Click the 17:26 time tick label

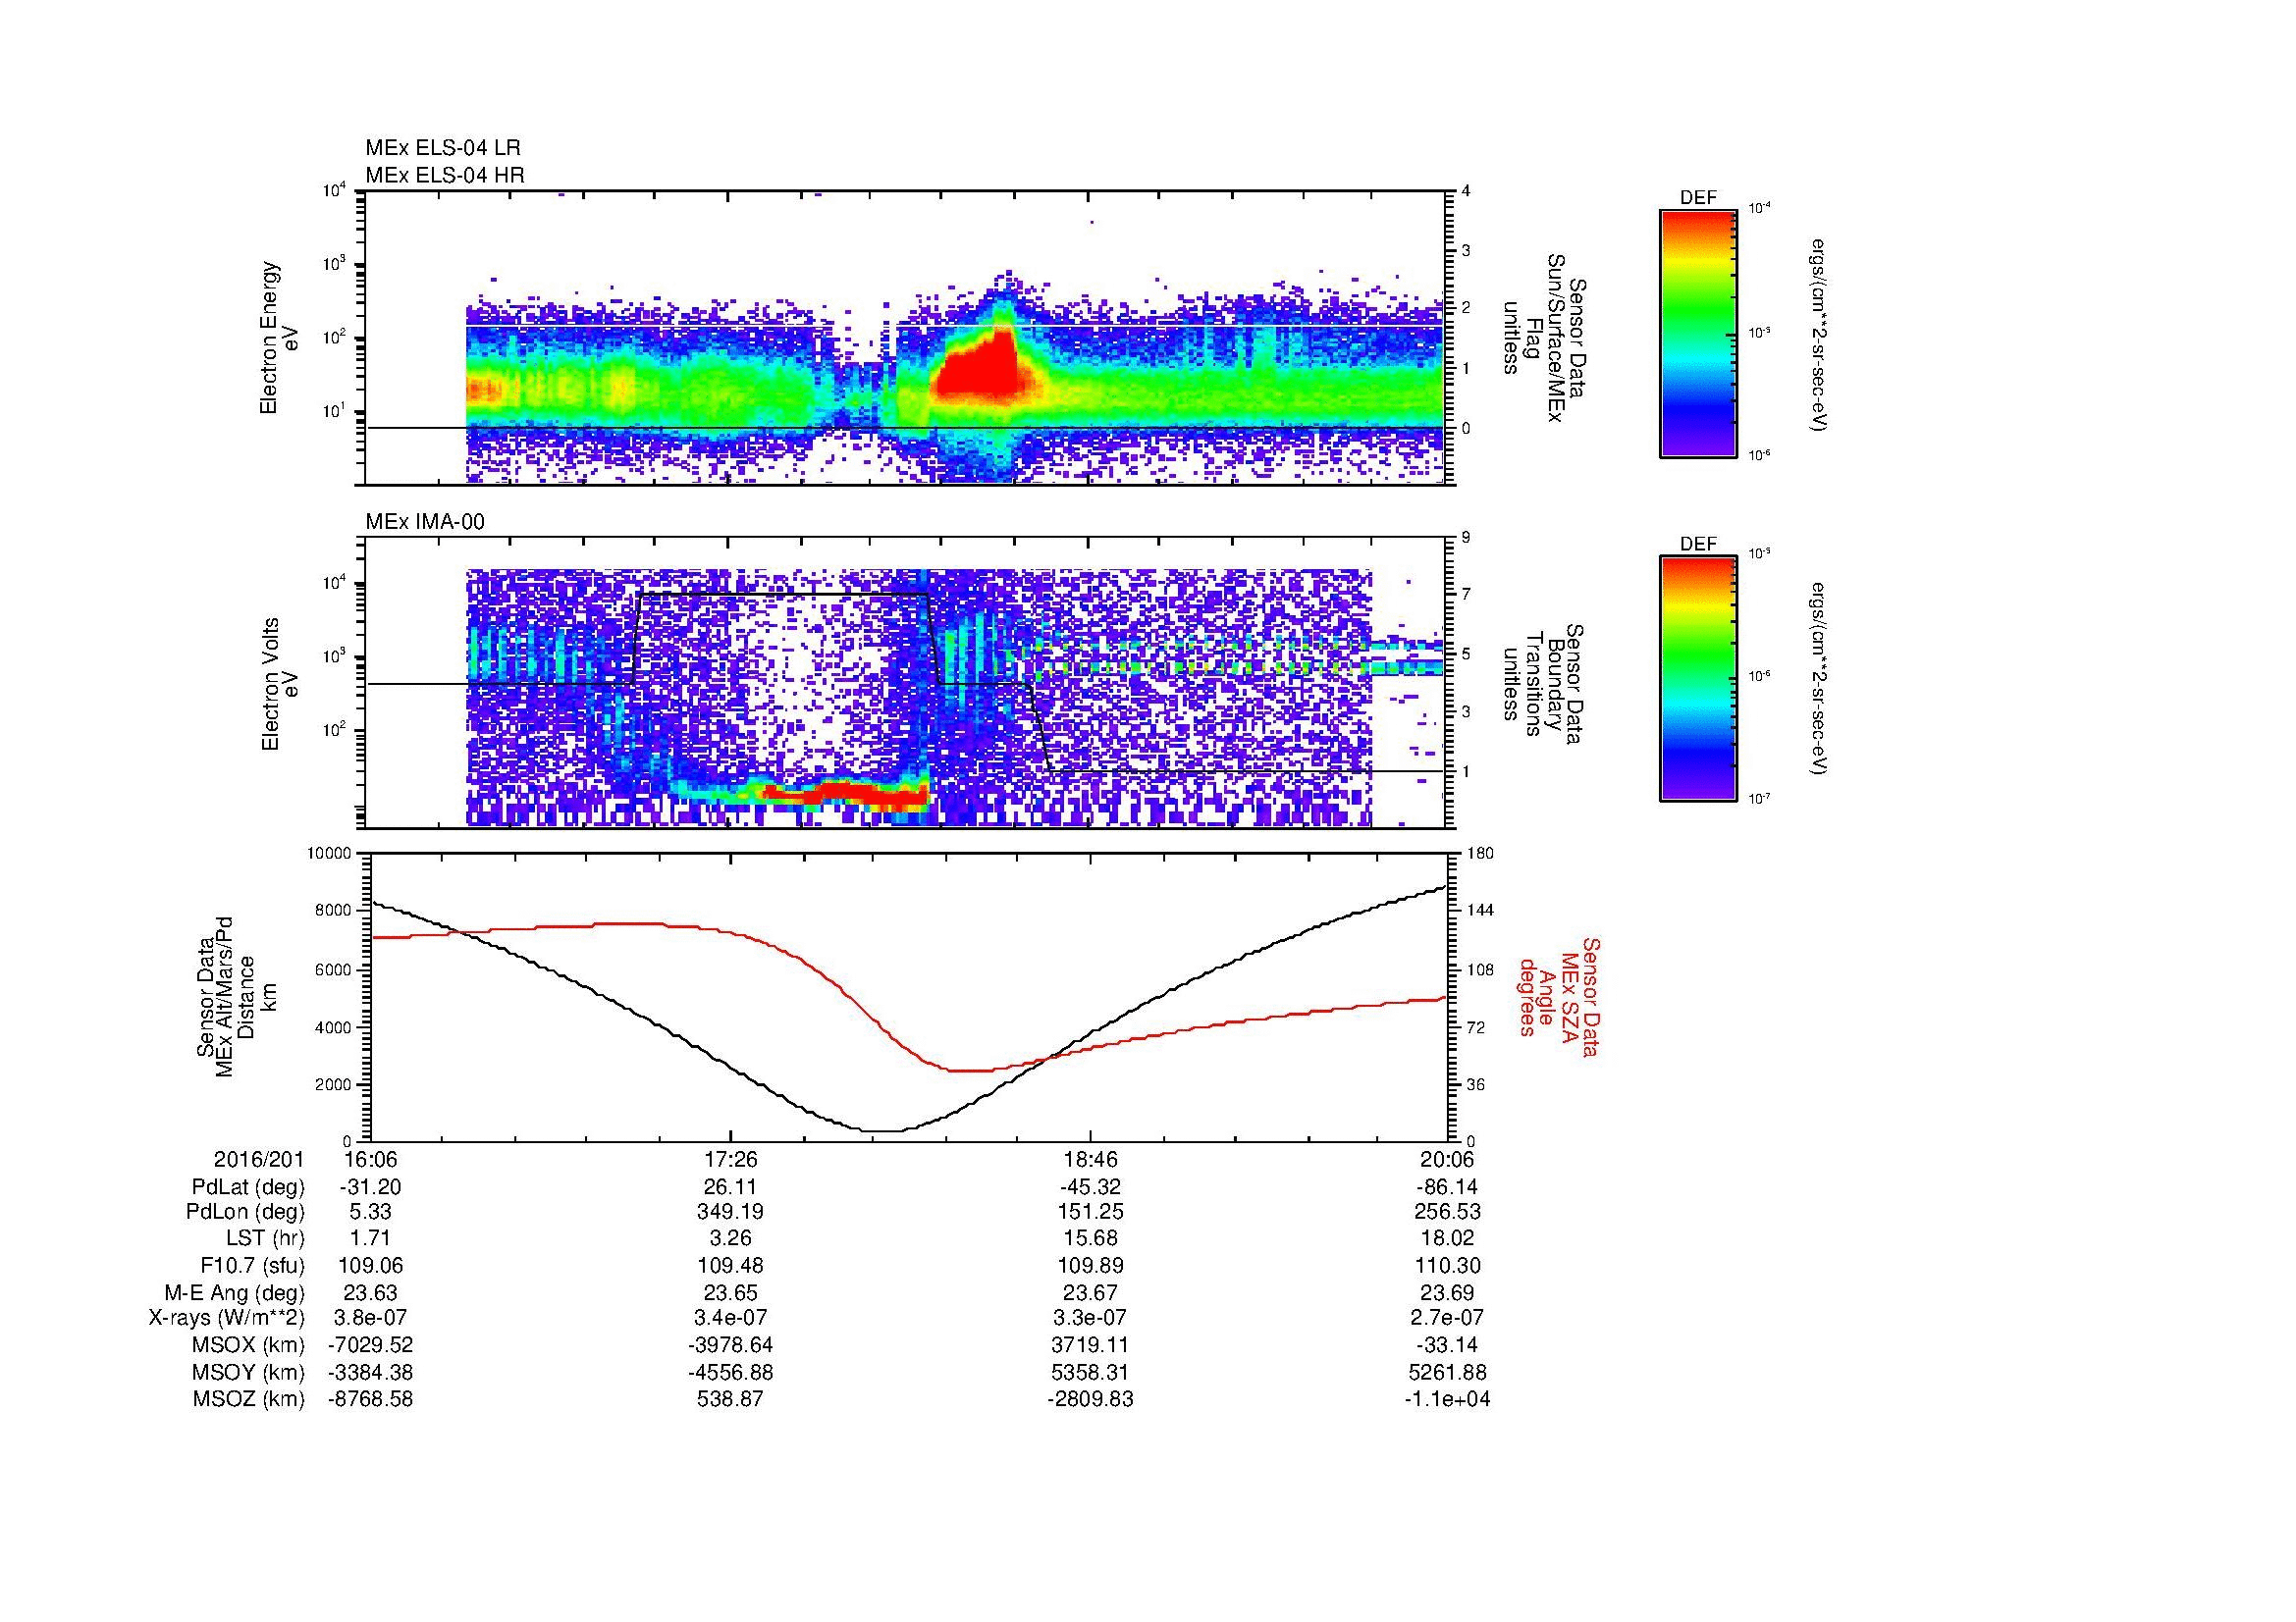(x=731, y=1160)
